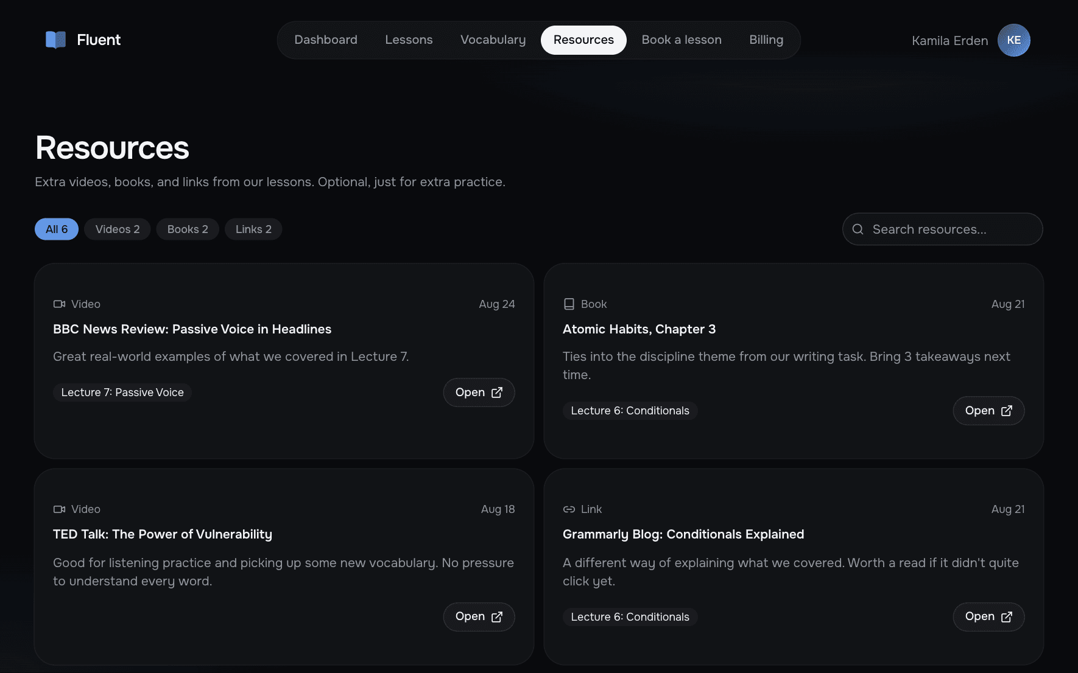Click the video icon on TED Talk card
This screenshot has width=1078, height=673.
(x=59, y=509)
